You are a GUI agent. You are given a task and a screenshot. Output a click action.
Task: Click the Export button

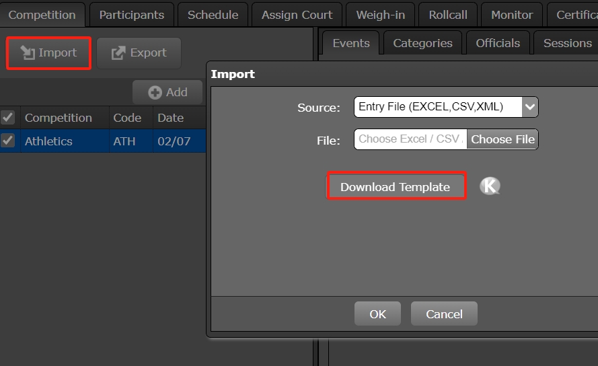coord(139,53)
